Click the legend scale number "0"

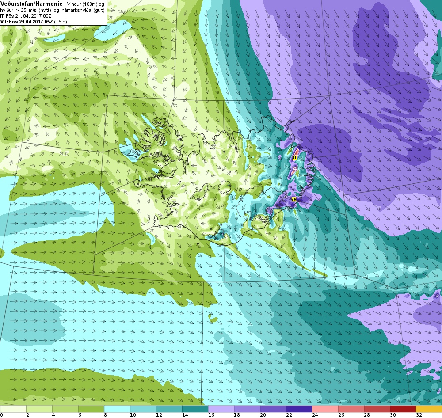tap(1, 415)
